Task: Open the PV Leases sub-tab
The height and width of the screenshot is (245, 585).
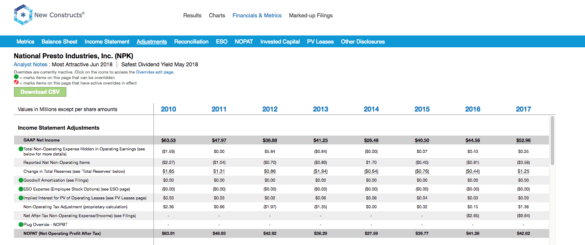Action: [320, 41]
